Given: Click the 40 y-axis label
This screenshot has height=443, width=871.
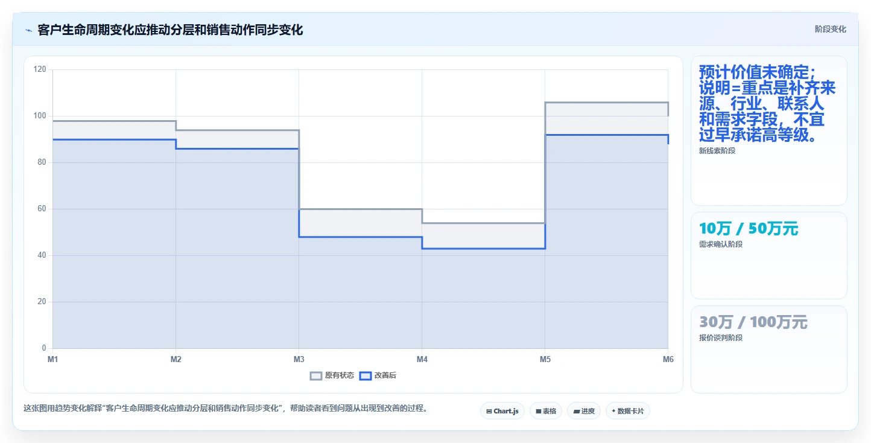Looking at the screenshot, I should 42,255.
